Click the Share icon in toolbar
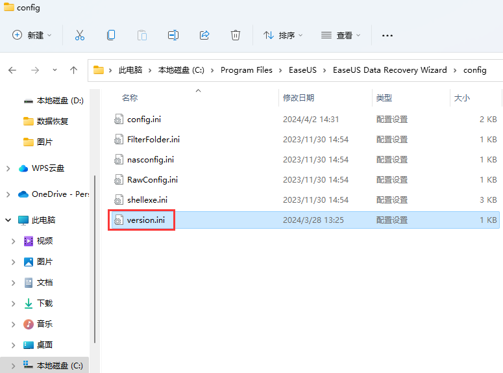This screenshot has height=373, width=503. 204,35
